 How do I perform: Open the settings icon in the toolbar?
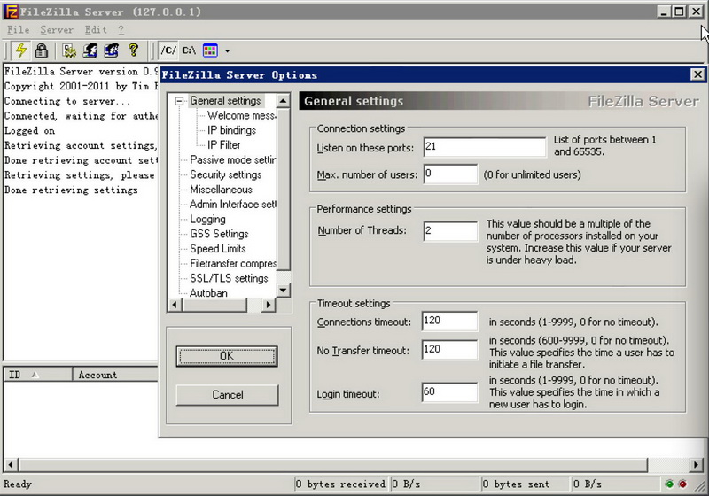coord(70,50)
